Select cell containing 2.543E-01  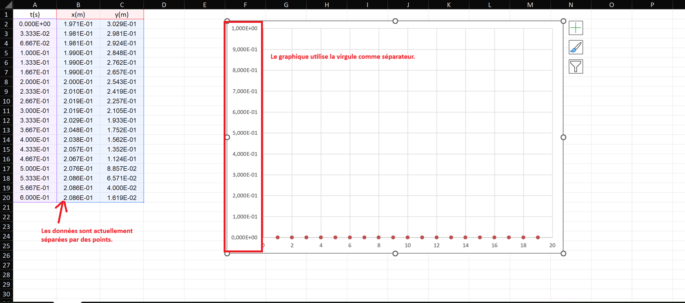pos(122,82)
